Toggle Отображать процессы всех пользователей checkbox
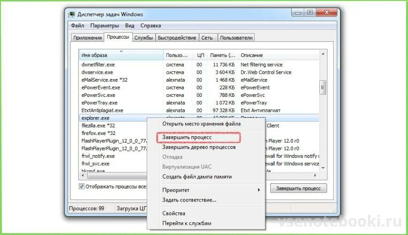 (x=82, y=186)
